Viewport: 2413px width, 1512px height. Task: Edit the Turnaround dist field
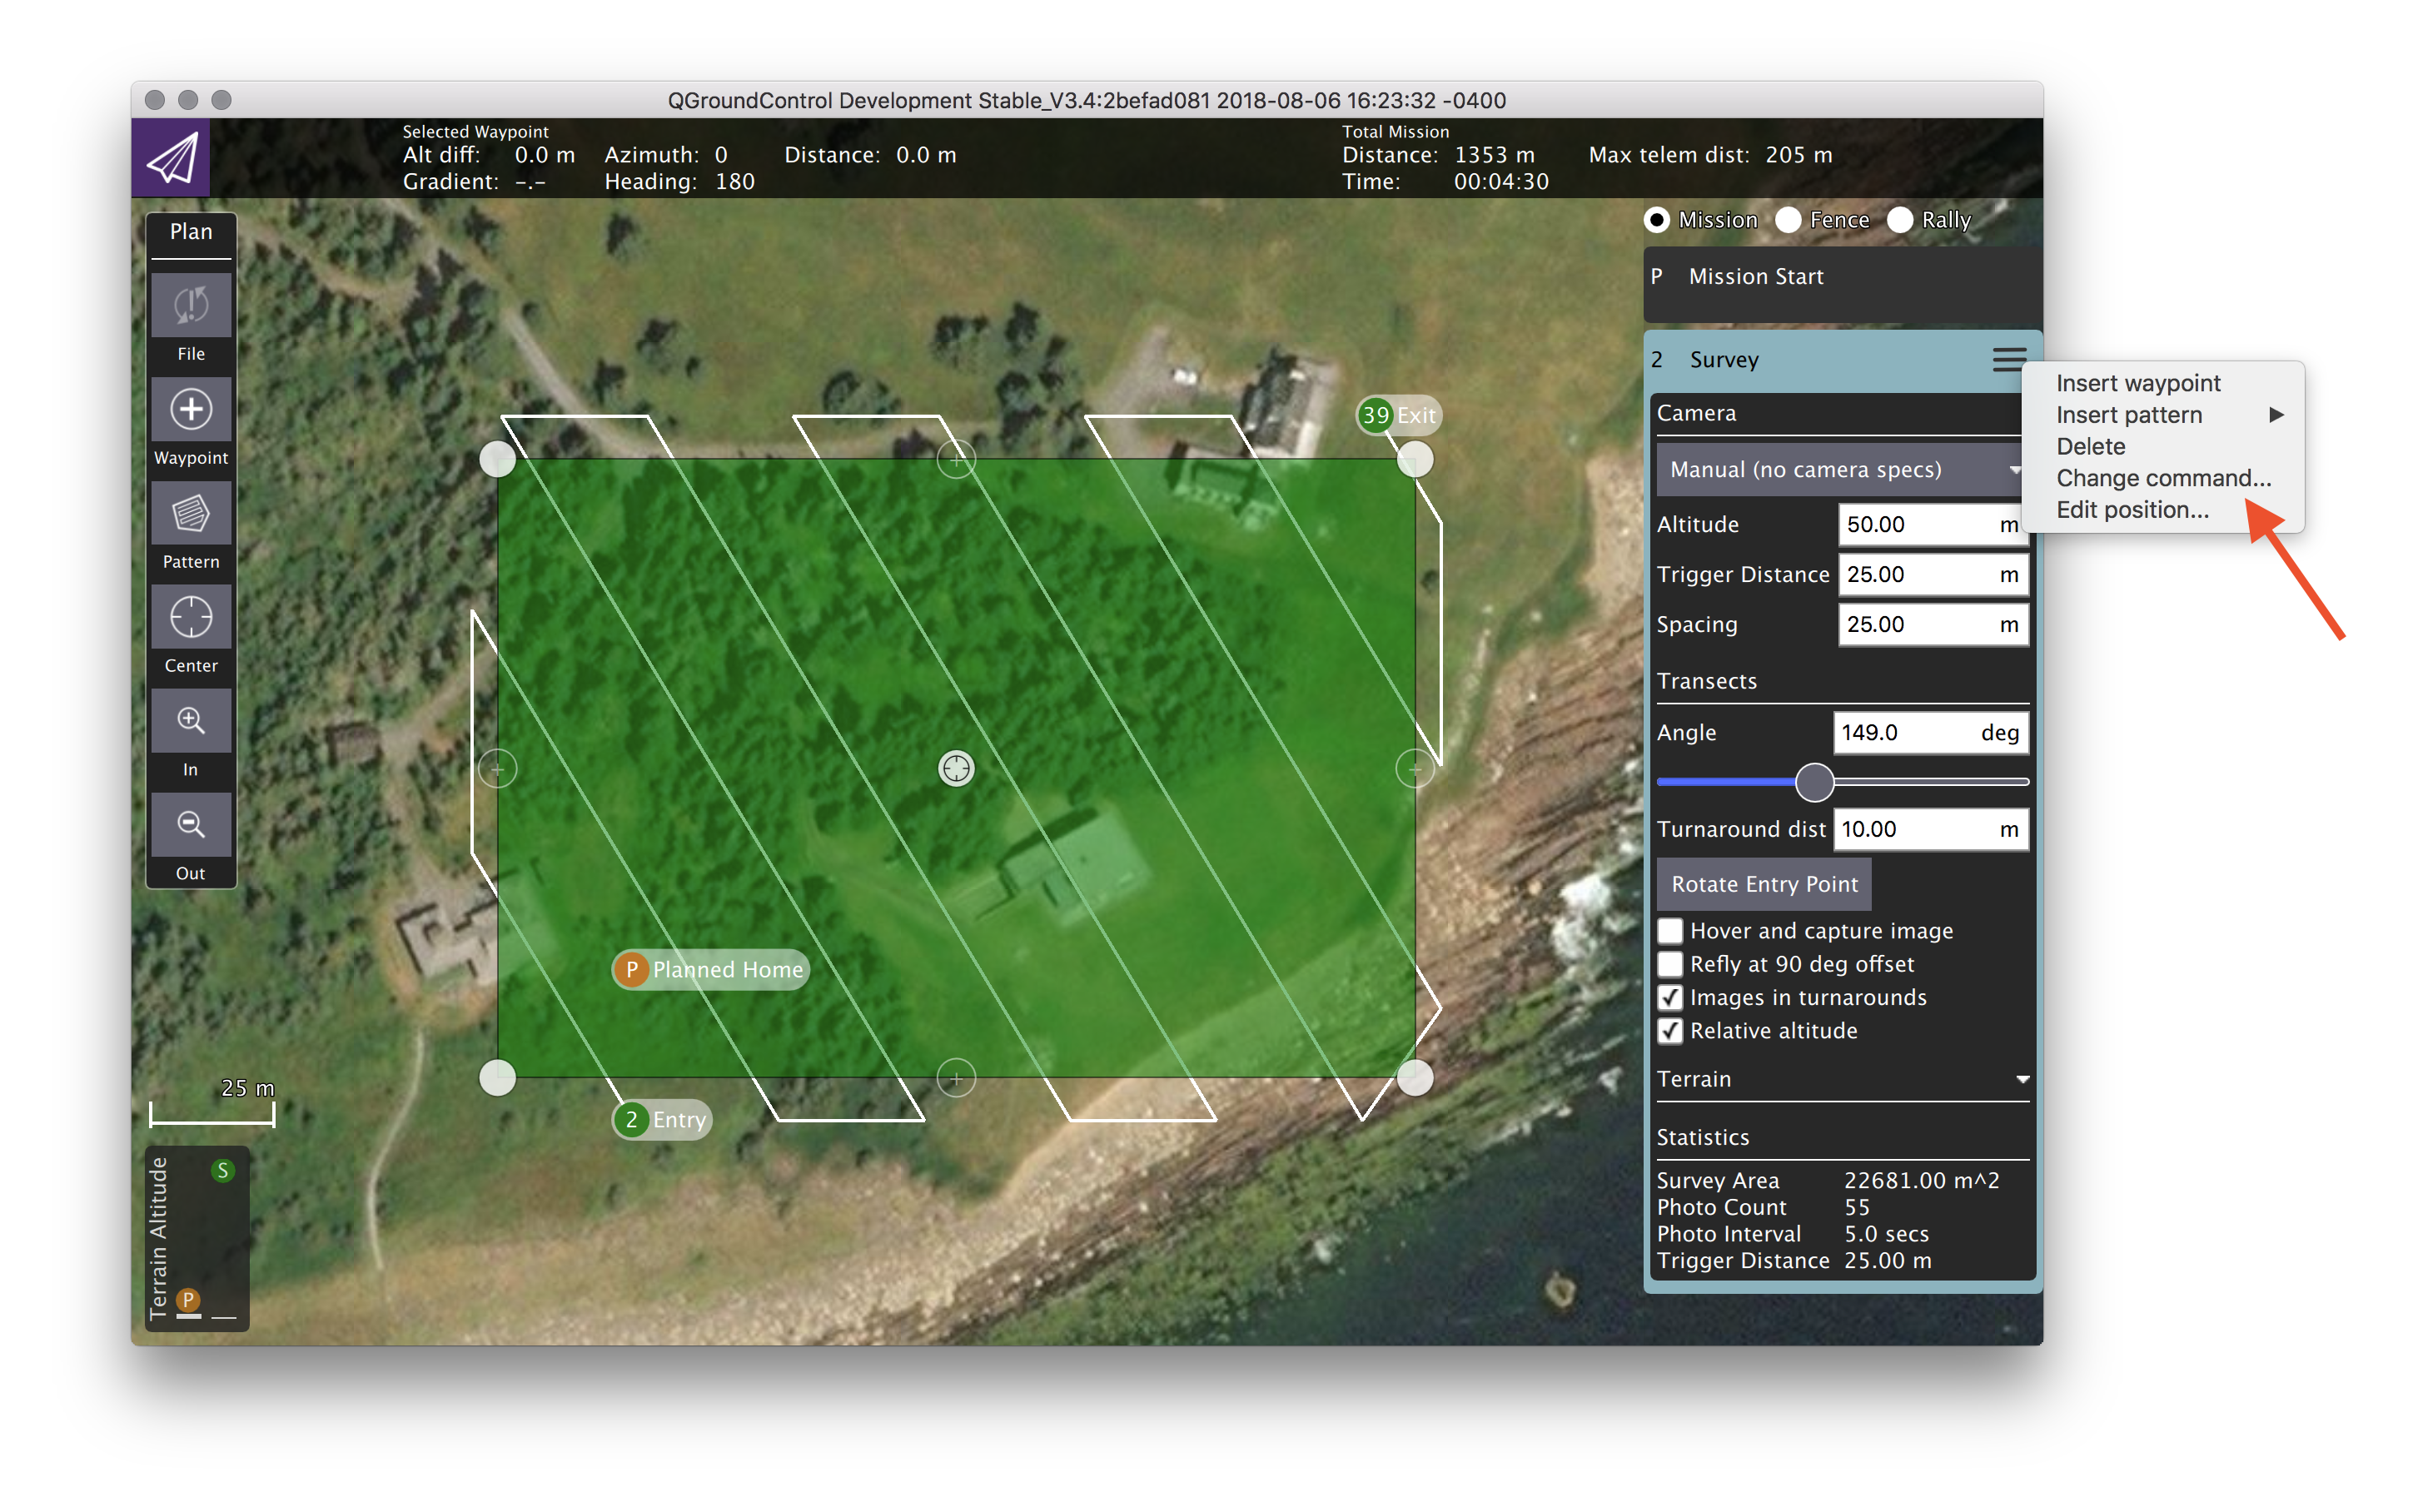point(1929,829)
